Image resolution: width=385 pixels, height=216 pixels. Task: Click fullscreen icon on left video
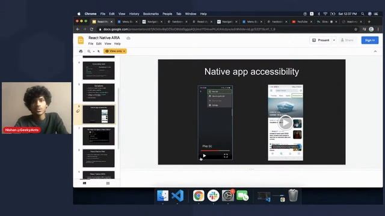click(x=226, y=155)
